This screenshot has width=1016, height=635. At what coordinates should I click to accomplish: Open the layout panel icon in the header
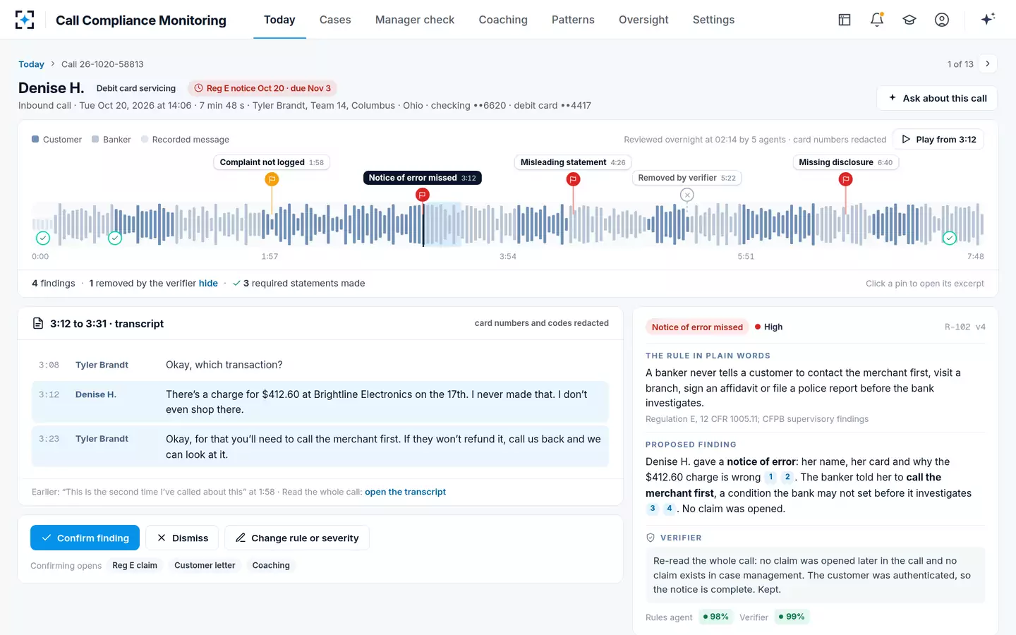[x=845, y=20]
